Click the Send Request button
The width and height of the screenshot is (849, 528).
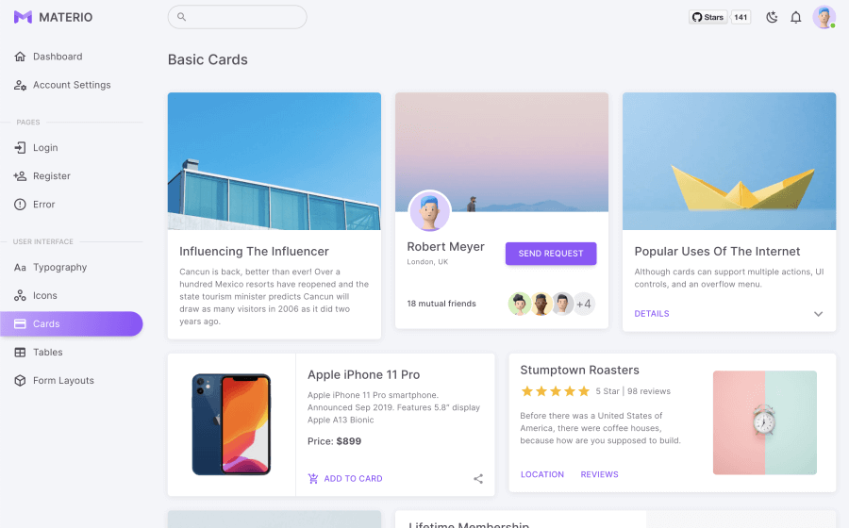pyautogui.click(x=551, y=254)
